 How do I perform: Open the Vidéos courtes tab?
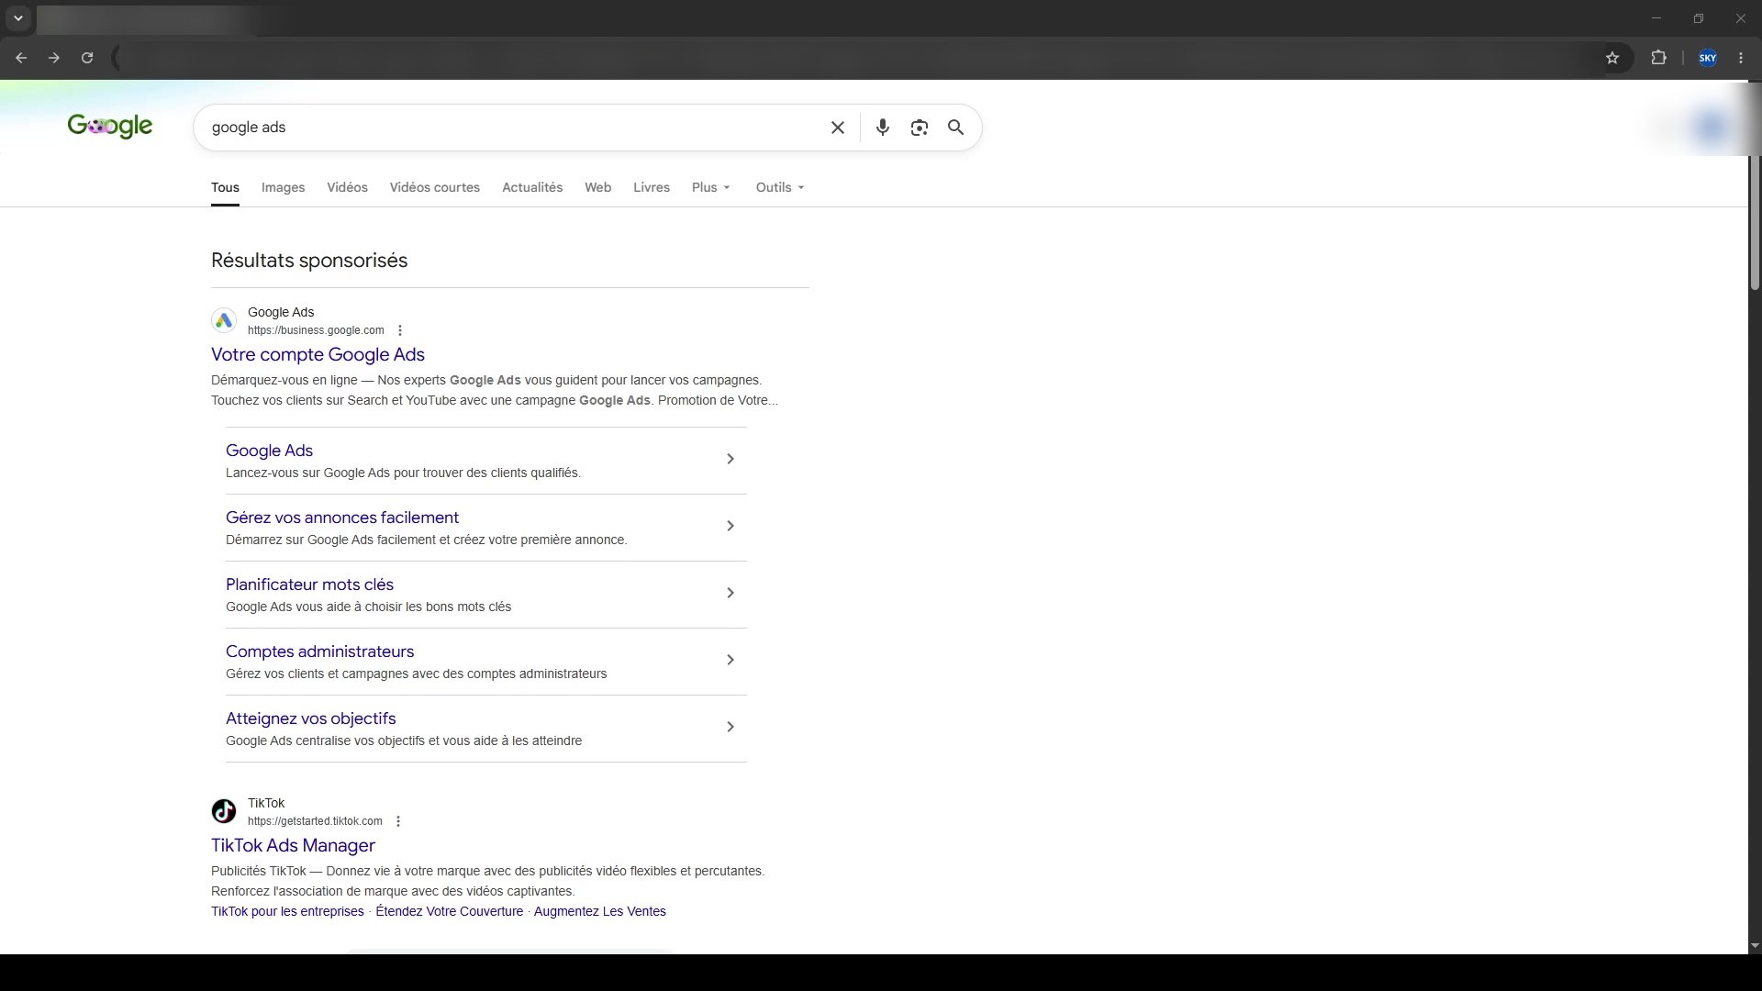coord(434,187)
